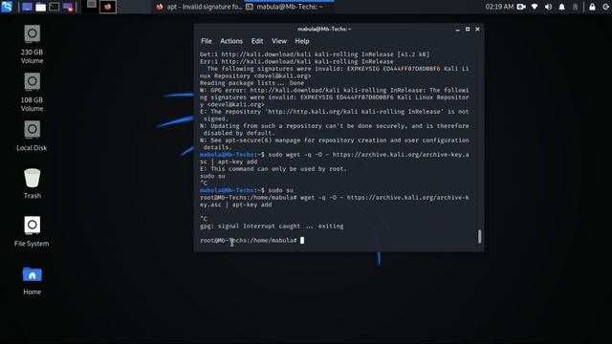Close the terminal window
The height and width of the screenshot is (344, 612).
[x=477, y=30]
